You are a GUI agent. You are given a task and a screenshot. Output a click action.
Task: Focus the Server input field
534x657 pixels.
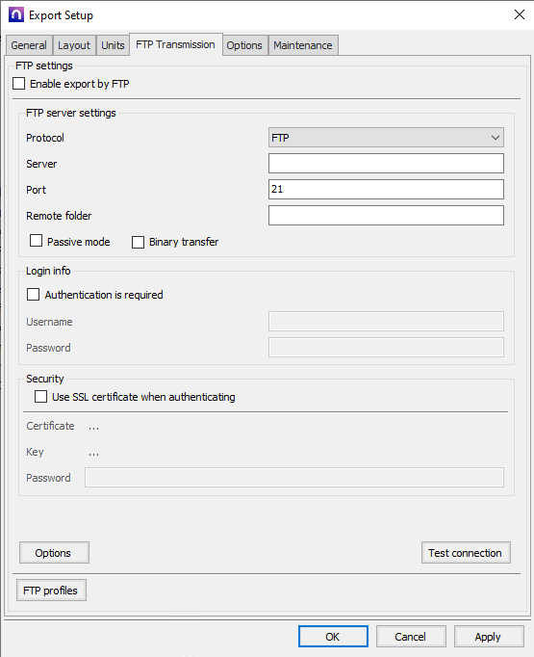(x=386, y=164)
